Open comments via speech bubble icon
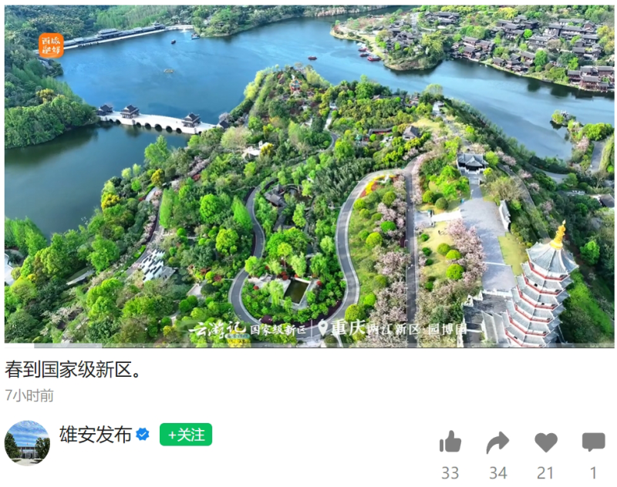The image size is (617, 487). click(593, 442)
